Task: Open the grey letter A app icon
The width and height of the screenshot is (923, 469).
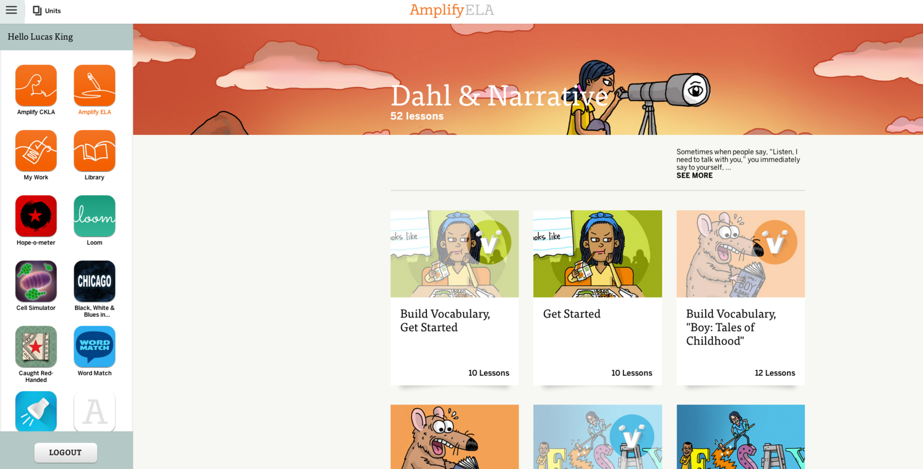Action: [95, 411]
